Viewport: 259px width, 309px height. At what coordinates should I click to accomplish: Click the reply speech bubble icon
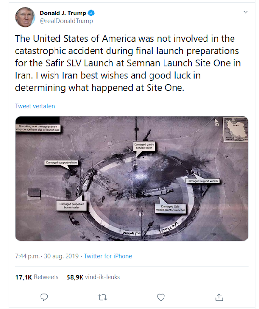44,297
